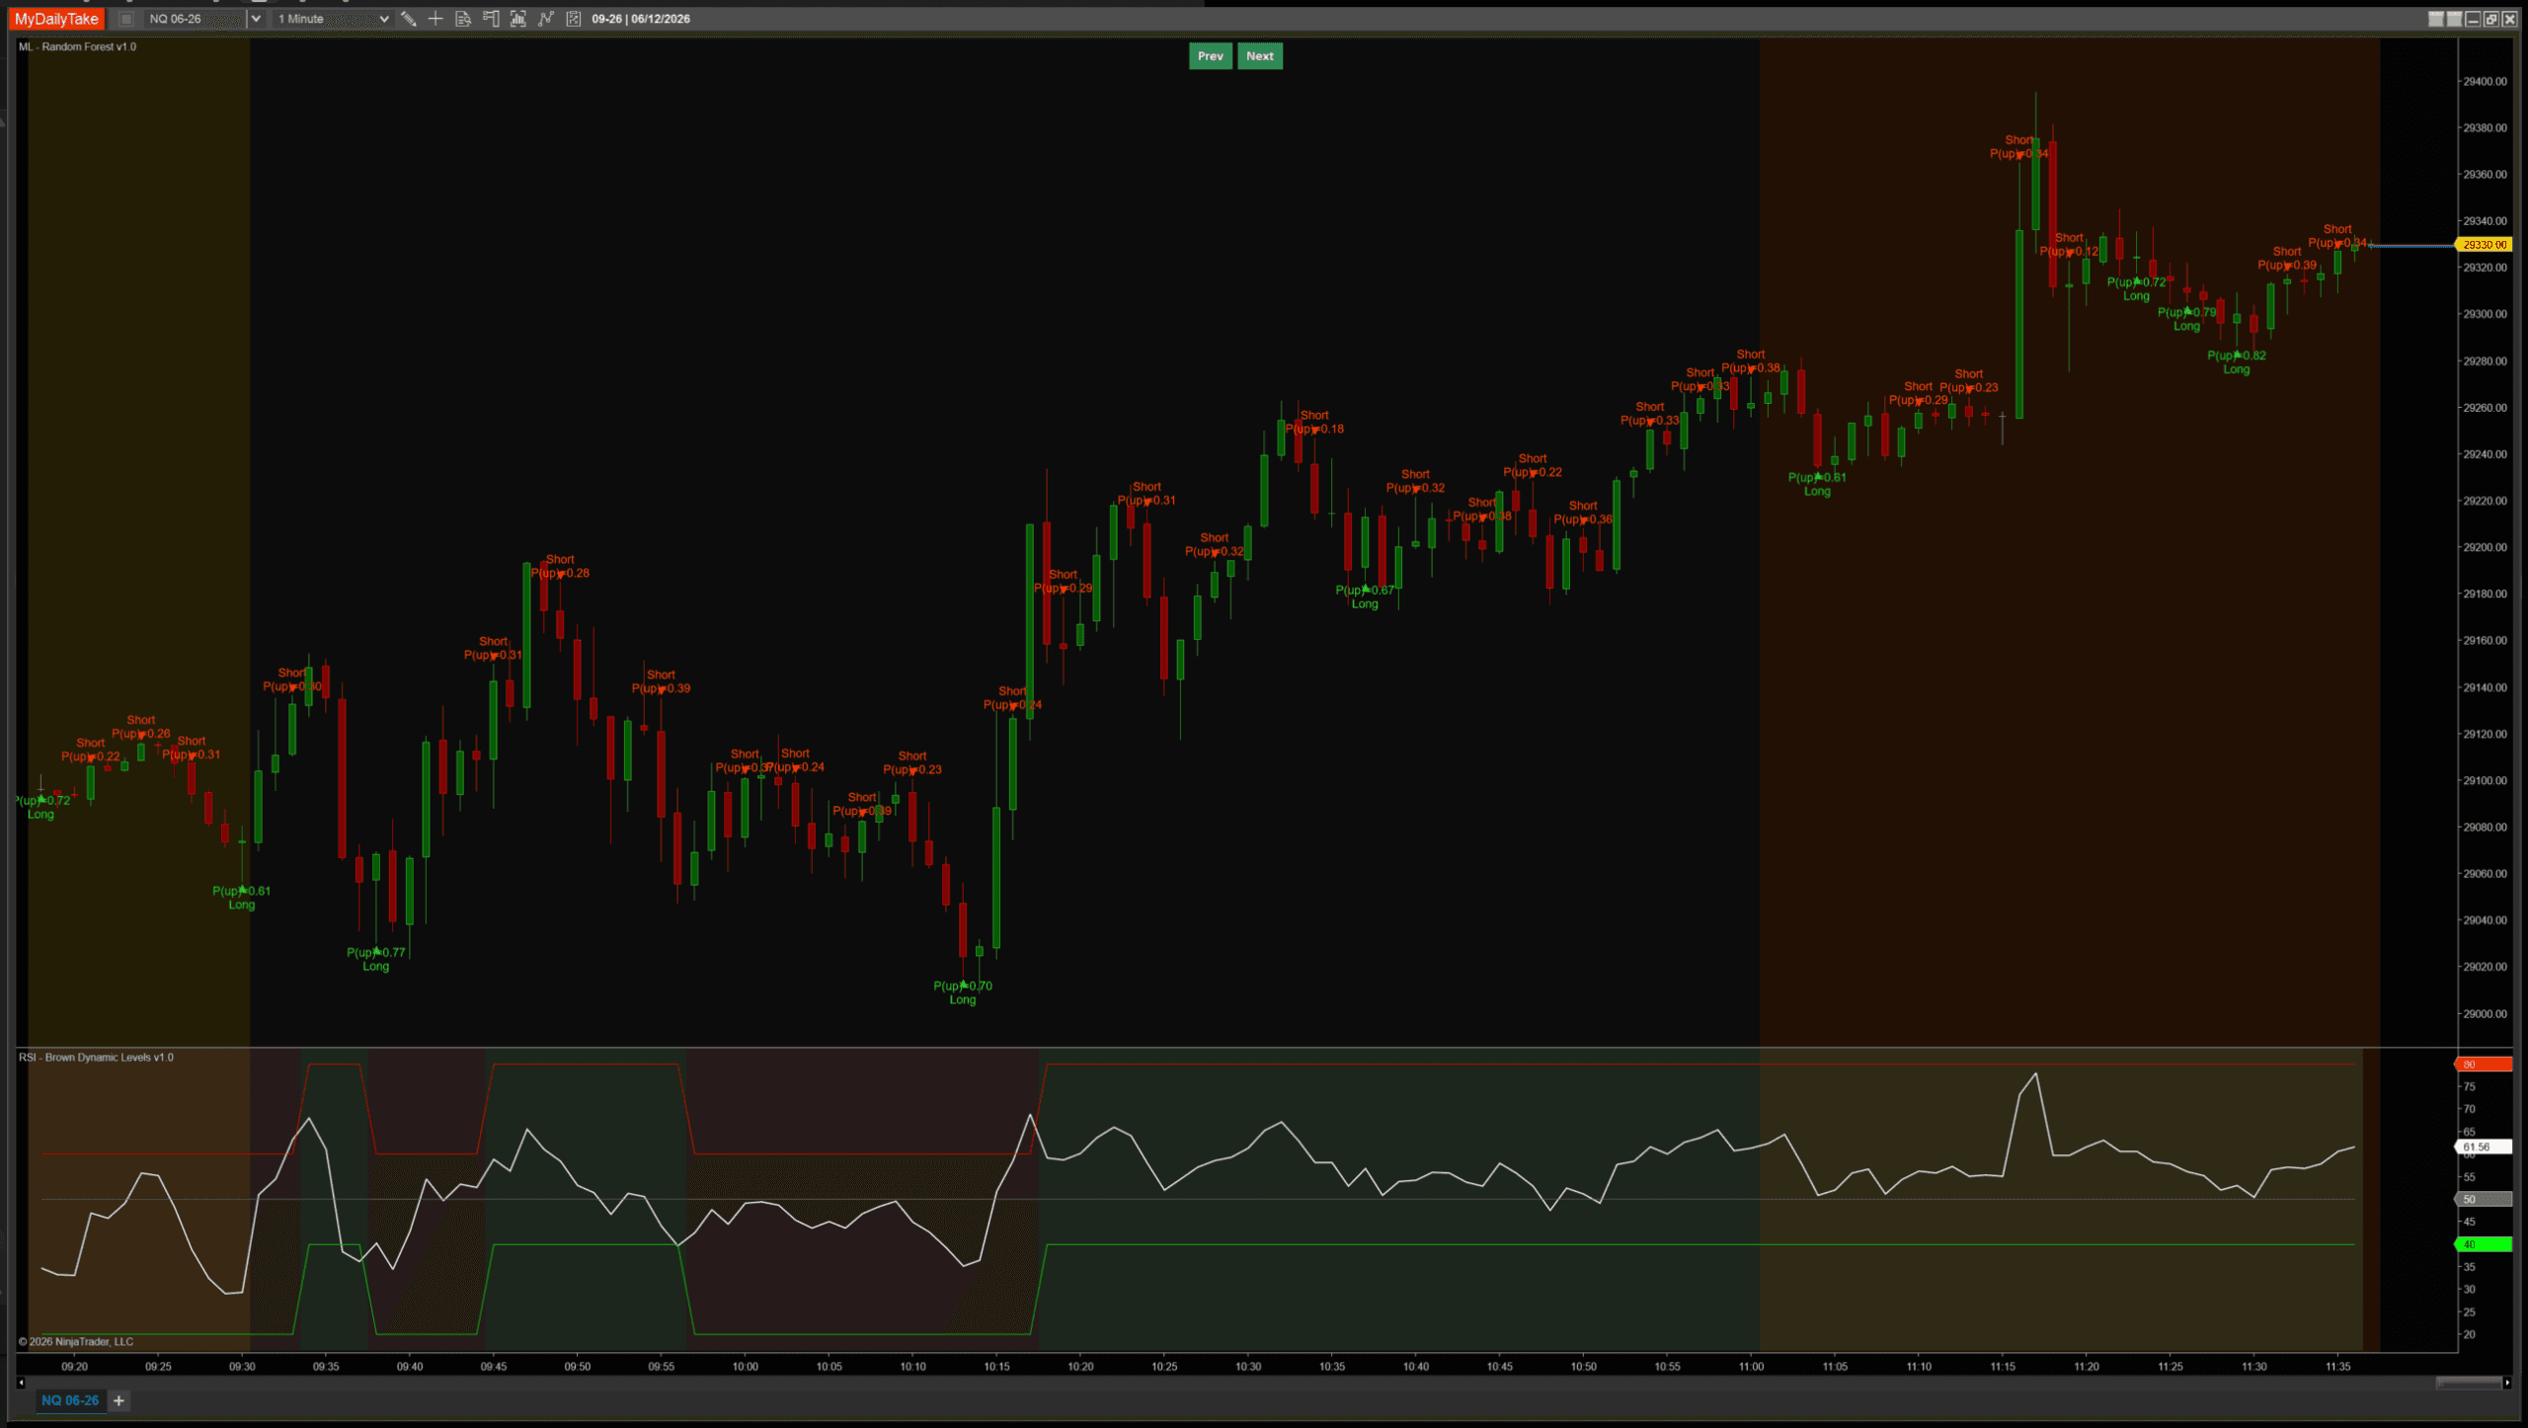2528x1428 pixels.
Task: Click the 09-26 | 06/12/2026 date text
Action: pyautogui.click(x=641, y=19)
